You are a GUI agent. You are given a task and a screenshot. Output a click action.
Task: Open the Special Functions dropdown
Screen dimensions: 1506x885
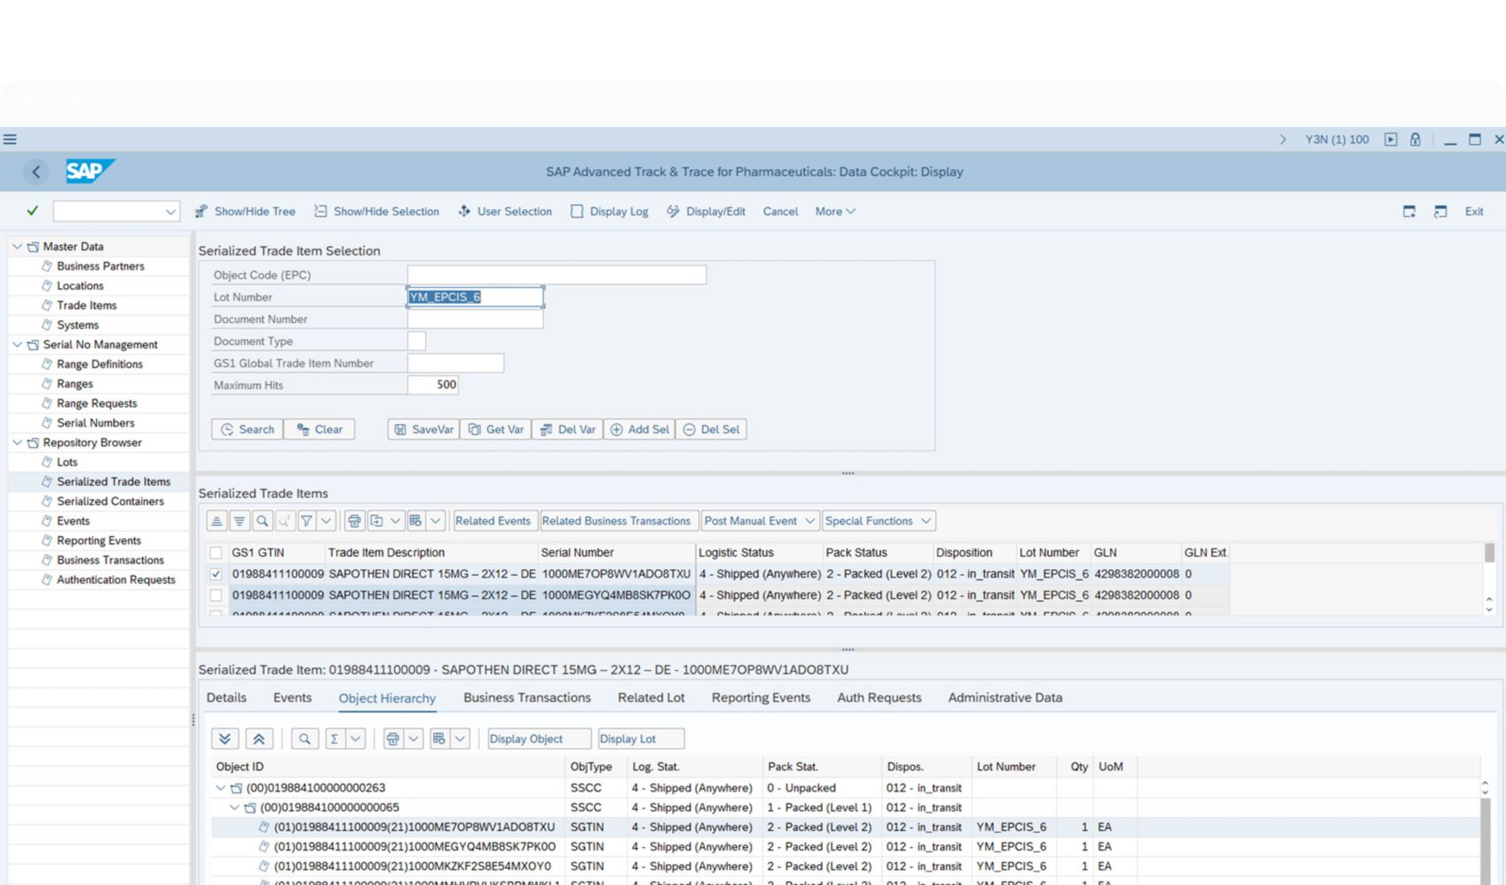pyautogui.click(x=877, y=521)
